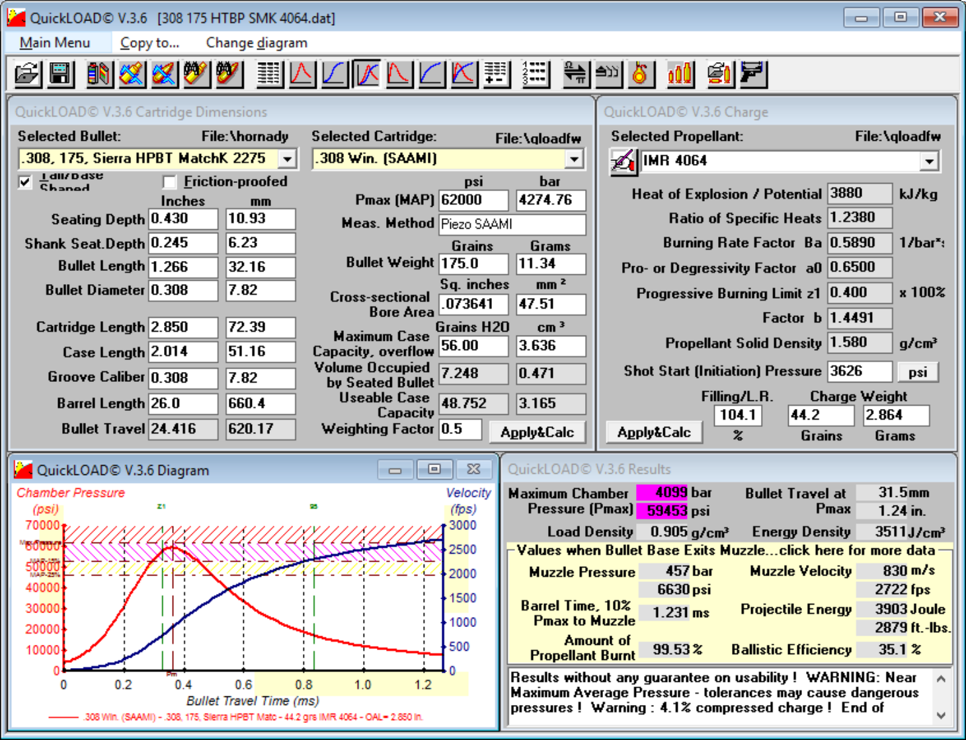The height and width of the screenshot is (740, 966).
Task: Click the pistol icon in toolbar
Action: (752, 73)
